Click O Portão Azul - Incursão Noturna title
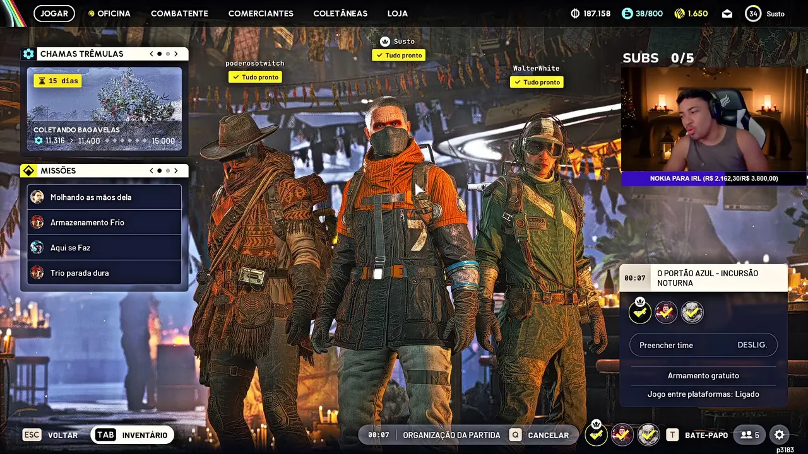This screenshot has width=808, height=454. 708,278
